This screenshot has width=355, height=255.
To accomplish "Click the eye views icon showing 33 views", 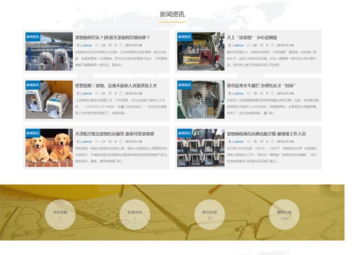I will (96, 45).
